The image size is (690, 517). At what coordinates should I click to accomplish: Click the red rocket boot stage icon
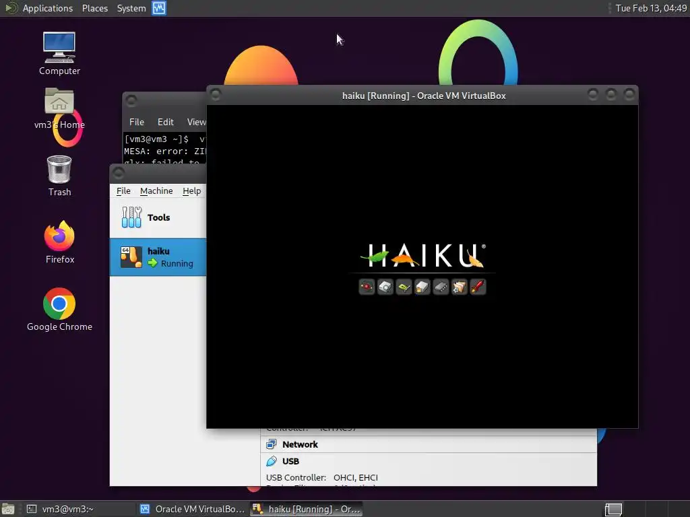(x=478, y=287)
